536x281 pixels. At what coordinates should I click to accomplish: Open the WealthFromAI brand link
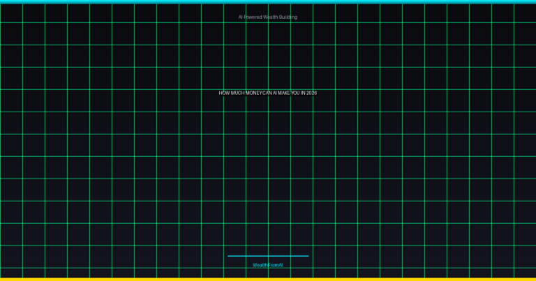tap(268, 265)
